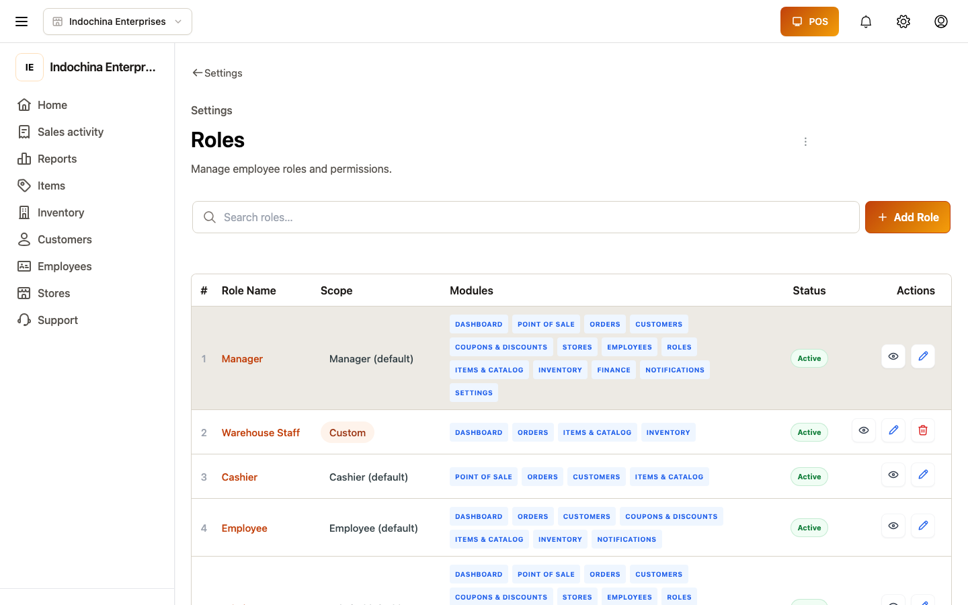View the Employee role (eye icon)
968x605 pixels.
tap(893, 526)
